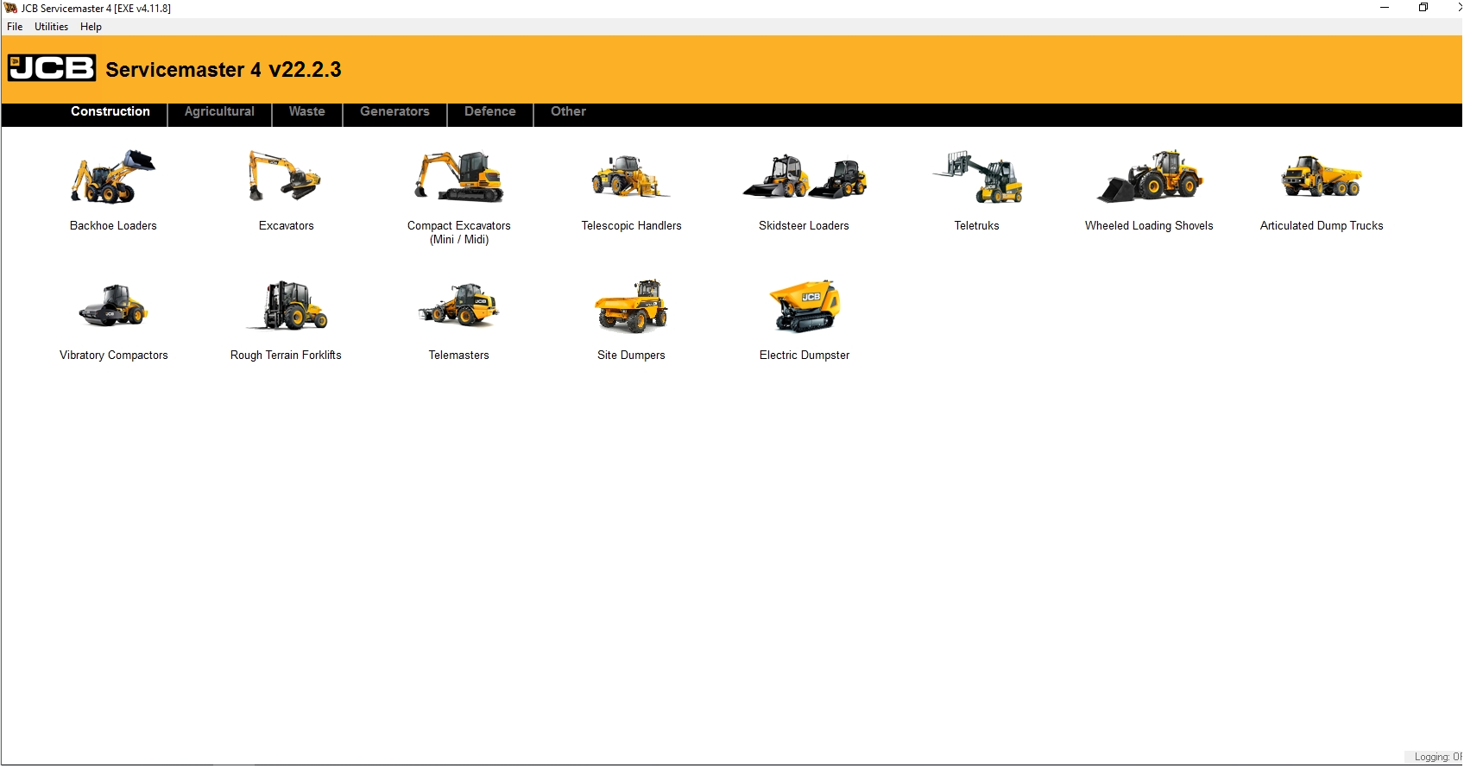
Task: Open the Help menu
Action: 91,27
